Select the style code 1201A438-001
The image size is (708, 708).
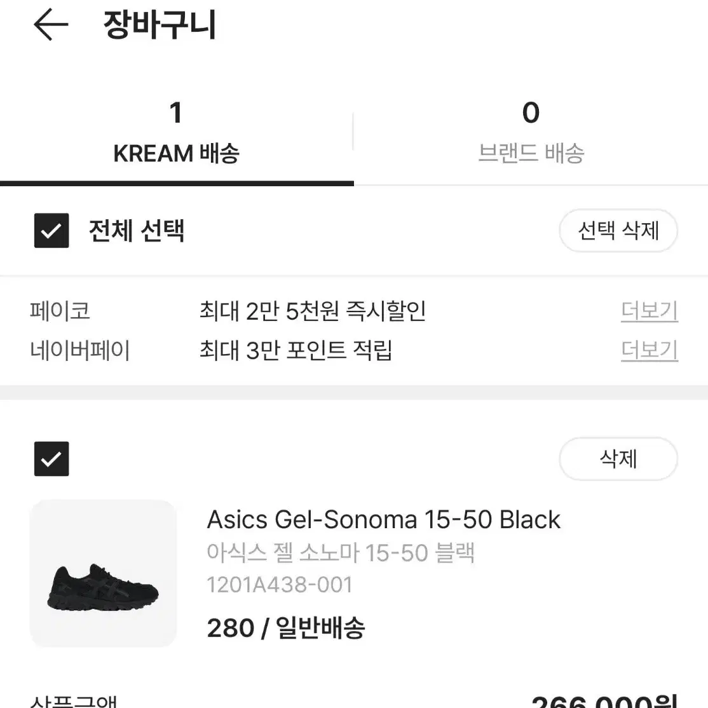(x=280, y=584)
